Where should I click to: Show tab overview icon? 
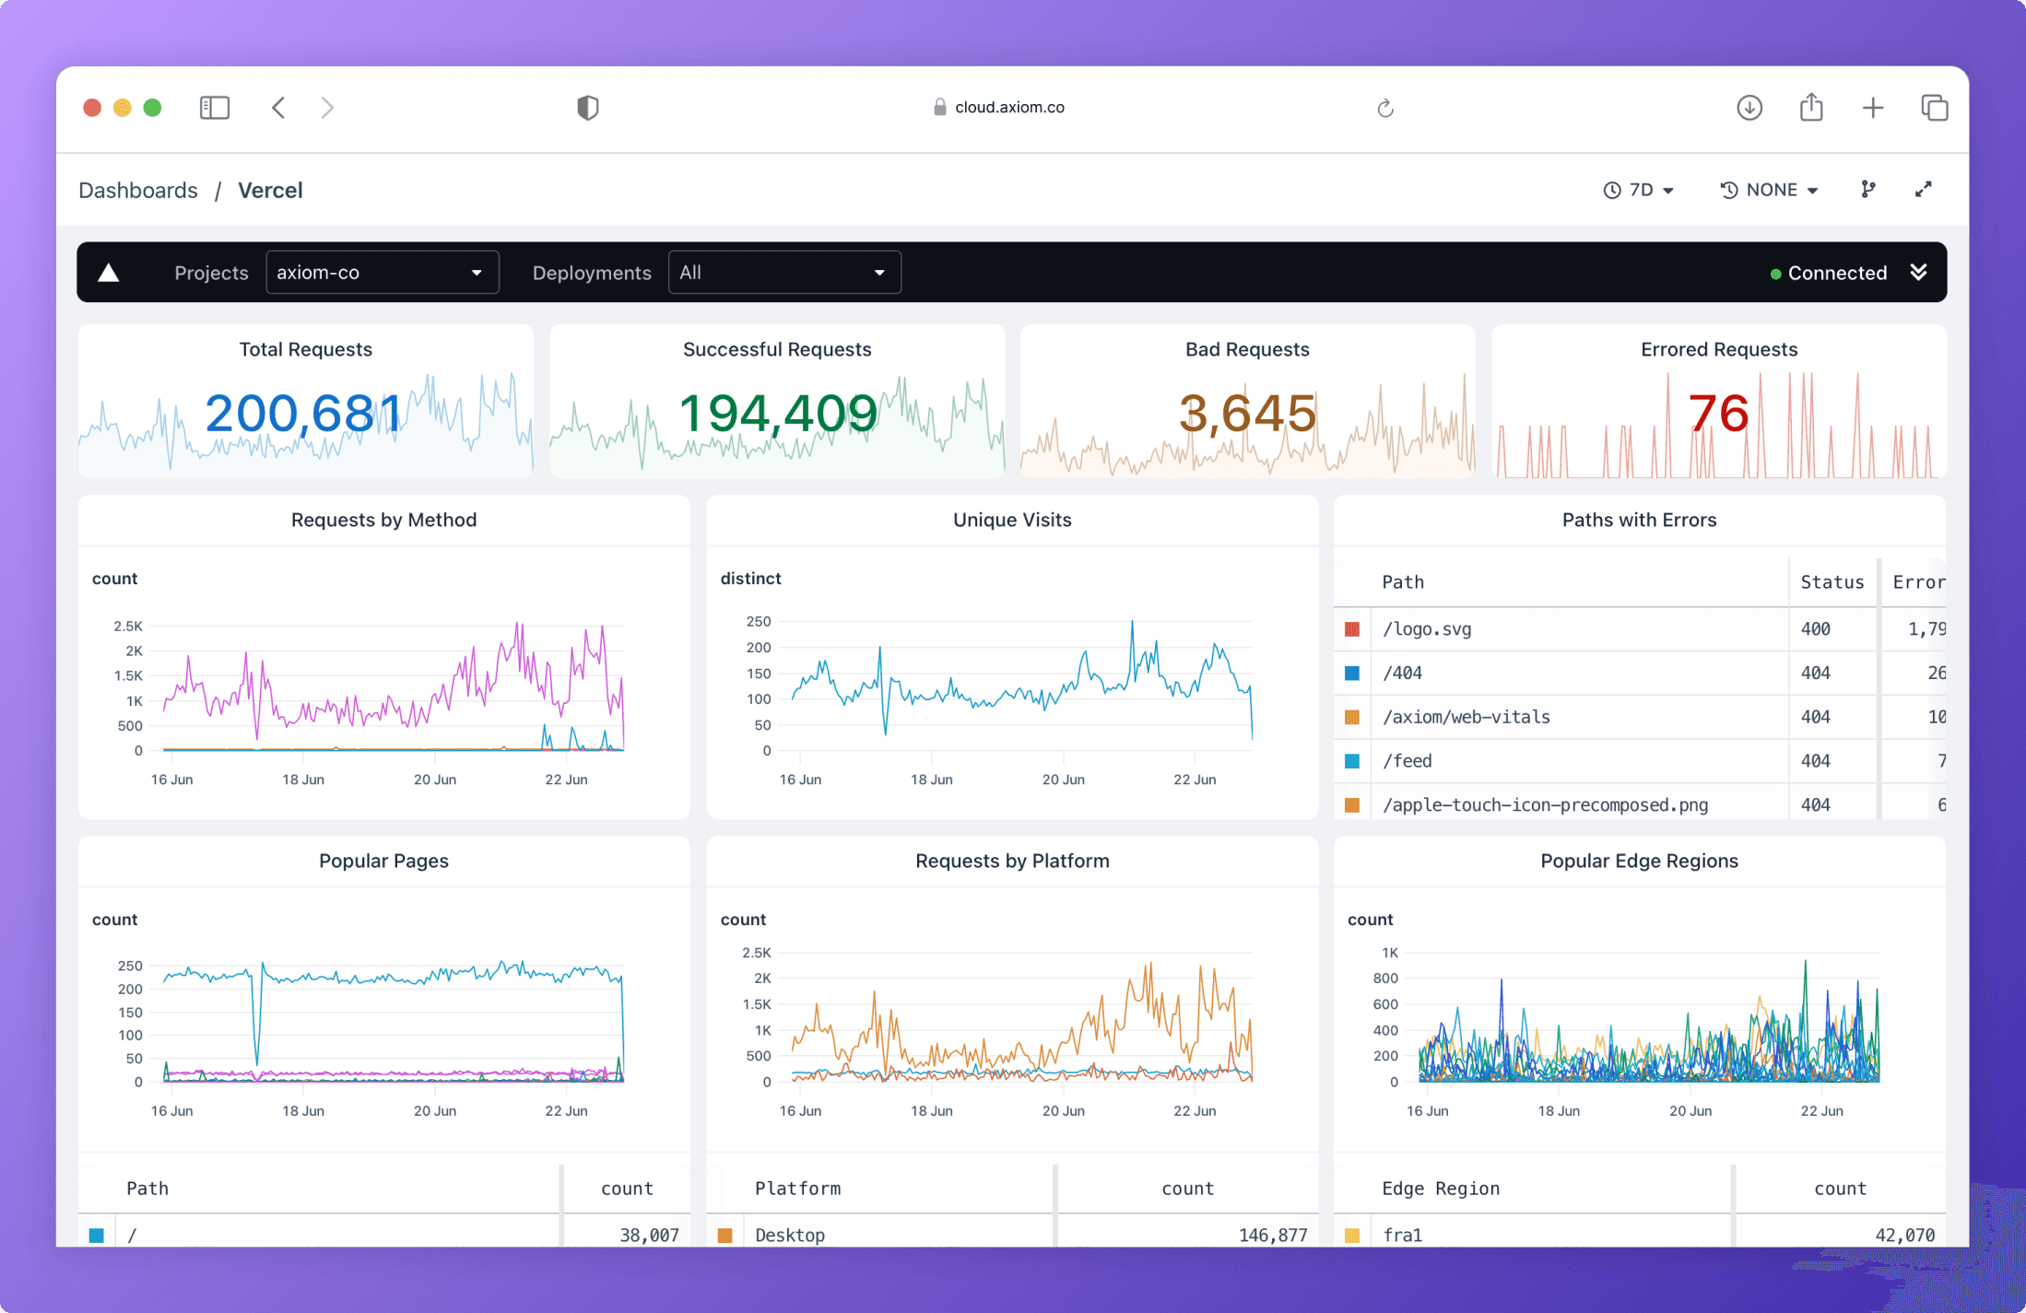tap(1934, 108)
